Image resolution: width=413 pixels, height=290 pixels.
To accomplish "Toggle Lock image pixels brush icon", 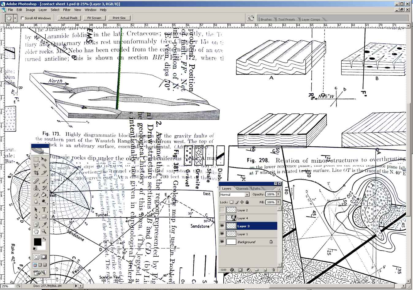I will pos(237,202).
